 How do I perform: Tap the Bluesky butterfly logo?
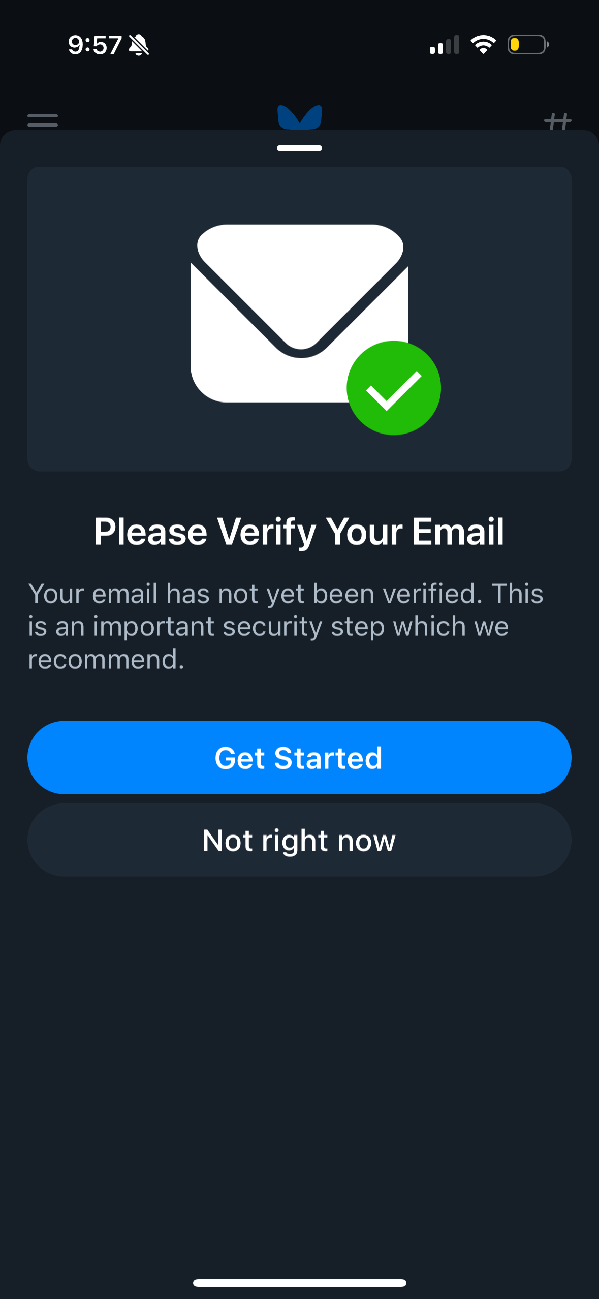pos(300,117)
